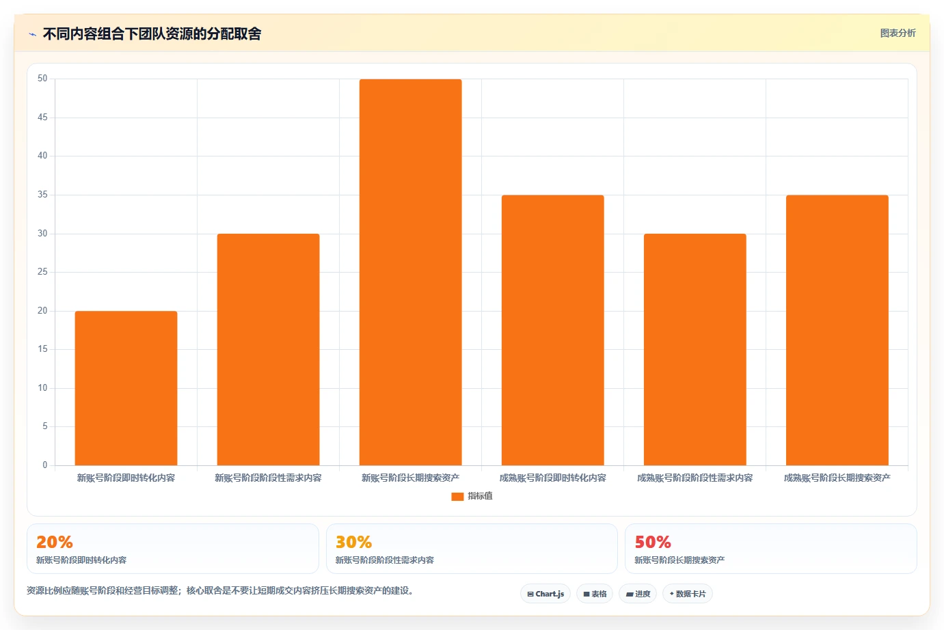Click the chart title 不同内容组合下团队资源的分配取舍
The width and height of the screenshot is (944, 630).
pos(152,33)
